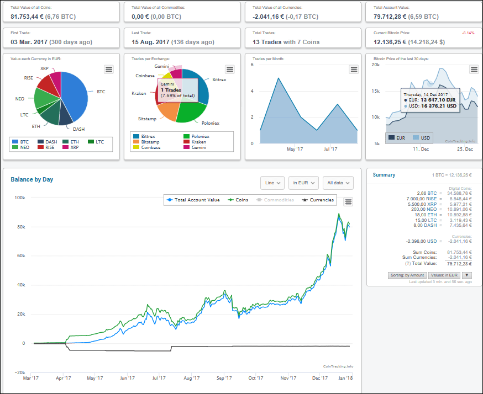The width and height of the screenshot is (483, 394).
Task: Open XRP link in Summary
Action: [432, 204]
